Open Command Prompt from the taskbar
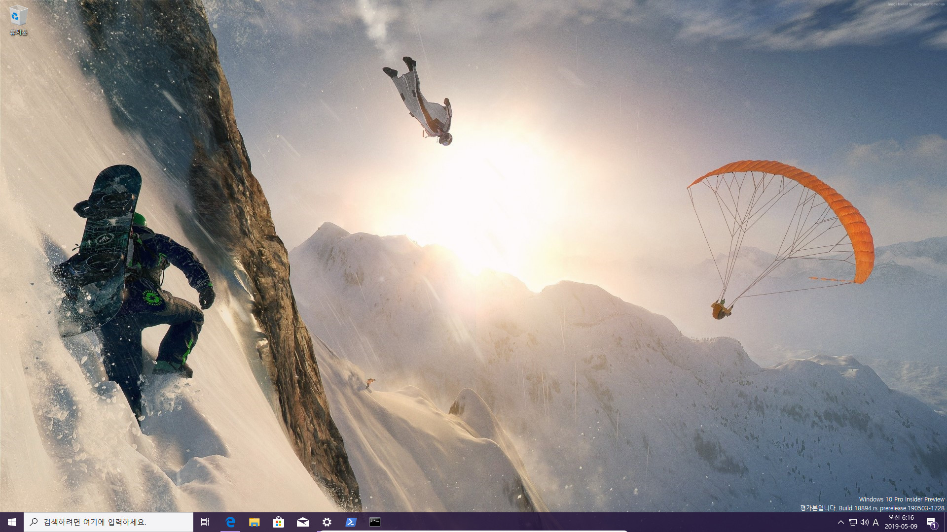The image size is (947, 532). point(375,522)
